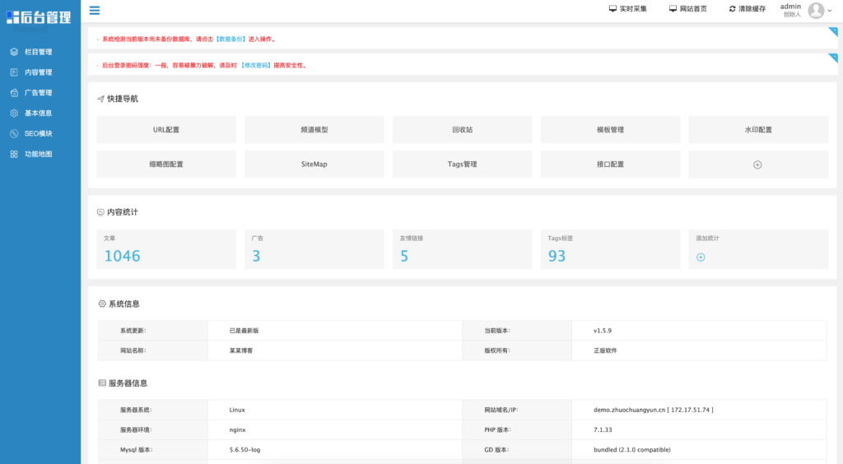Click the version value v1.5.9
843x464 pixels.
(603, 331)
